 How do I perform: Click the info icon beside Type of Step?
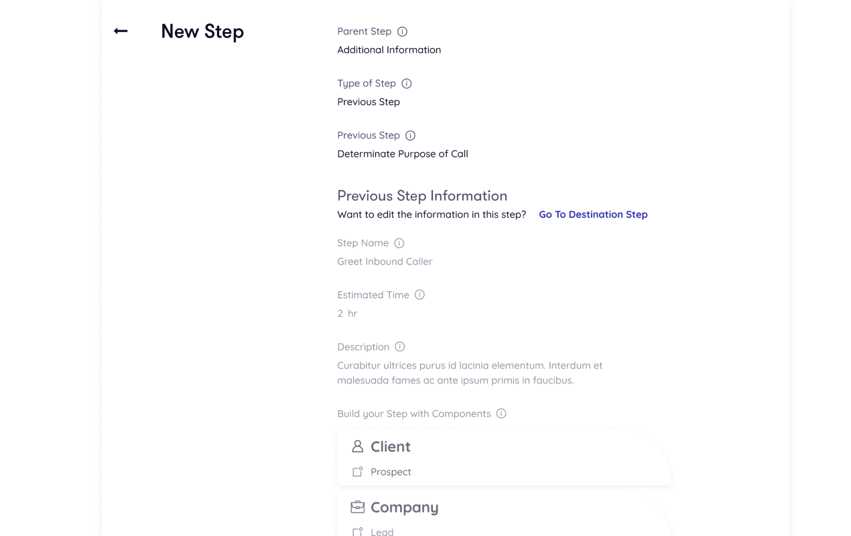tap(406, 84)
